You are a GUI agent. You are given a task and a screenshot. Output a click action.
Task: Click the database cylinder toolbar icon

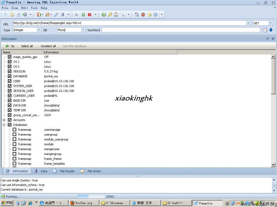tap(62, 15)
